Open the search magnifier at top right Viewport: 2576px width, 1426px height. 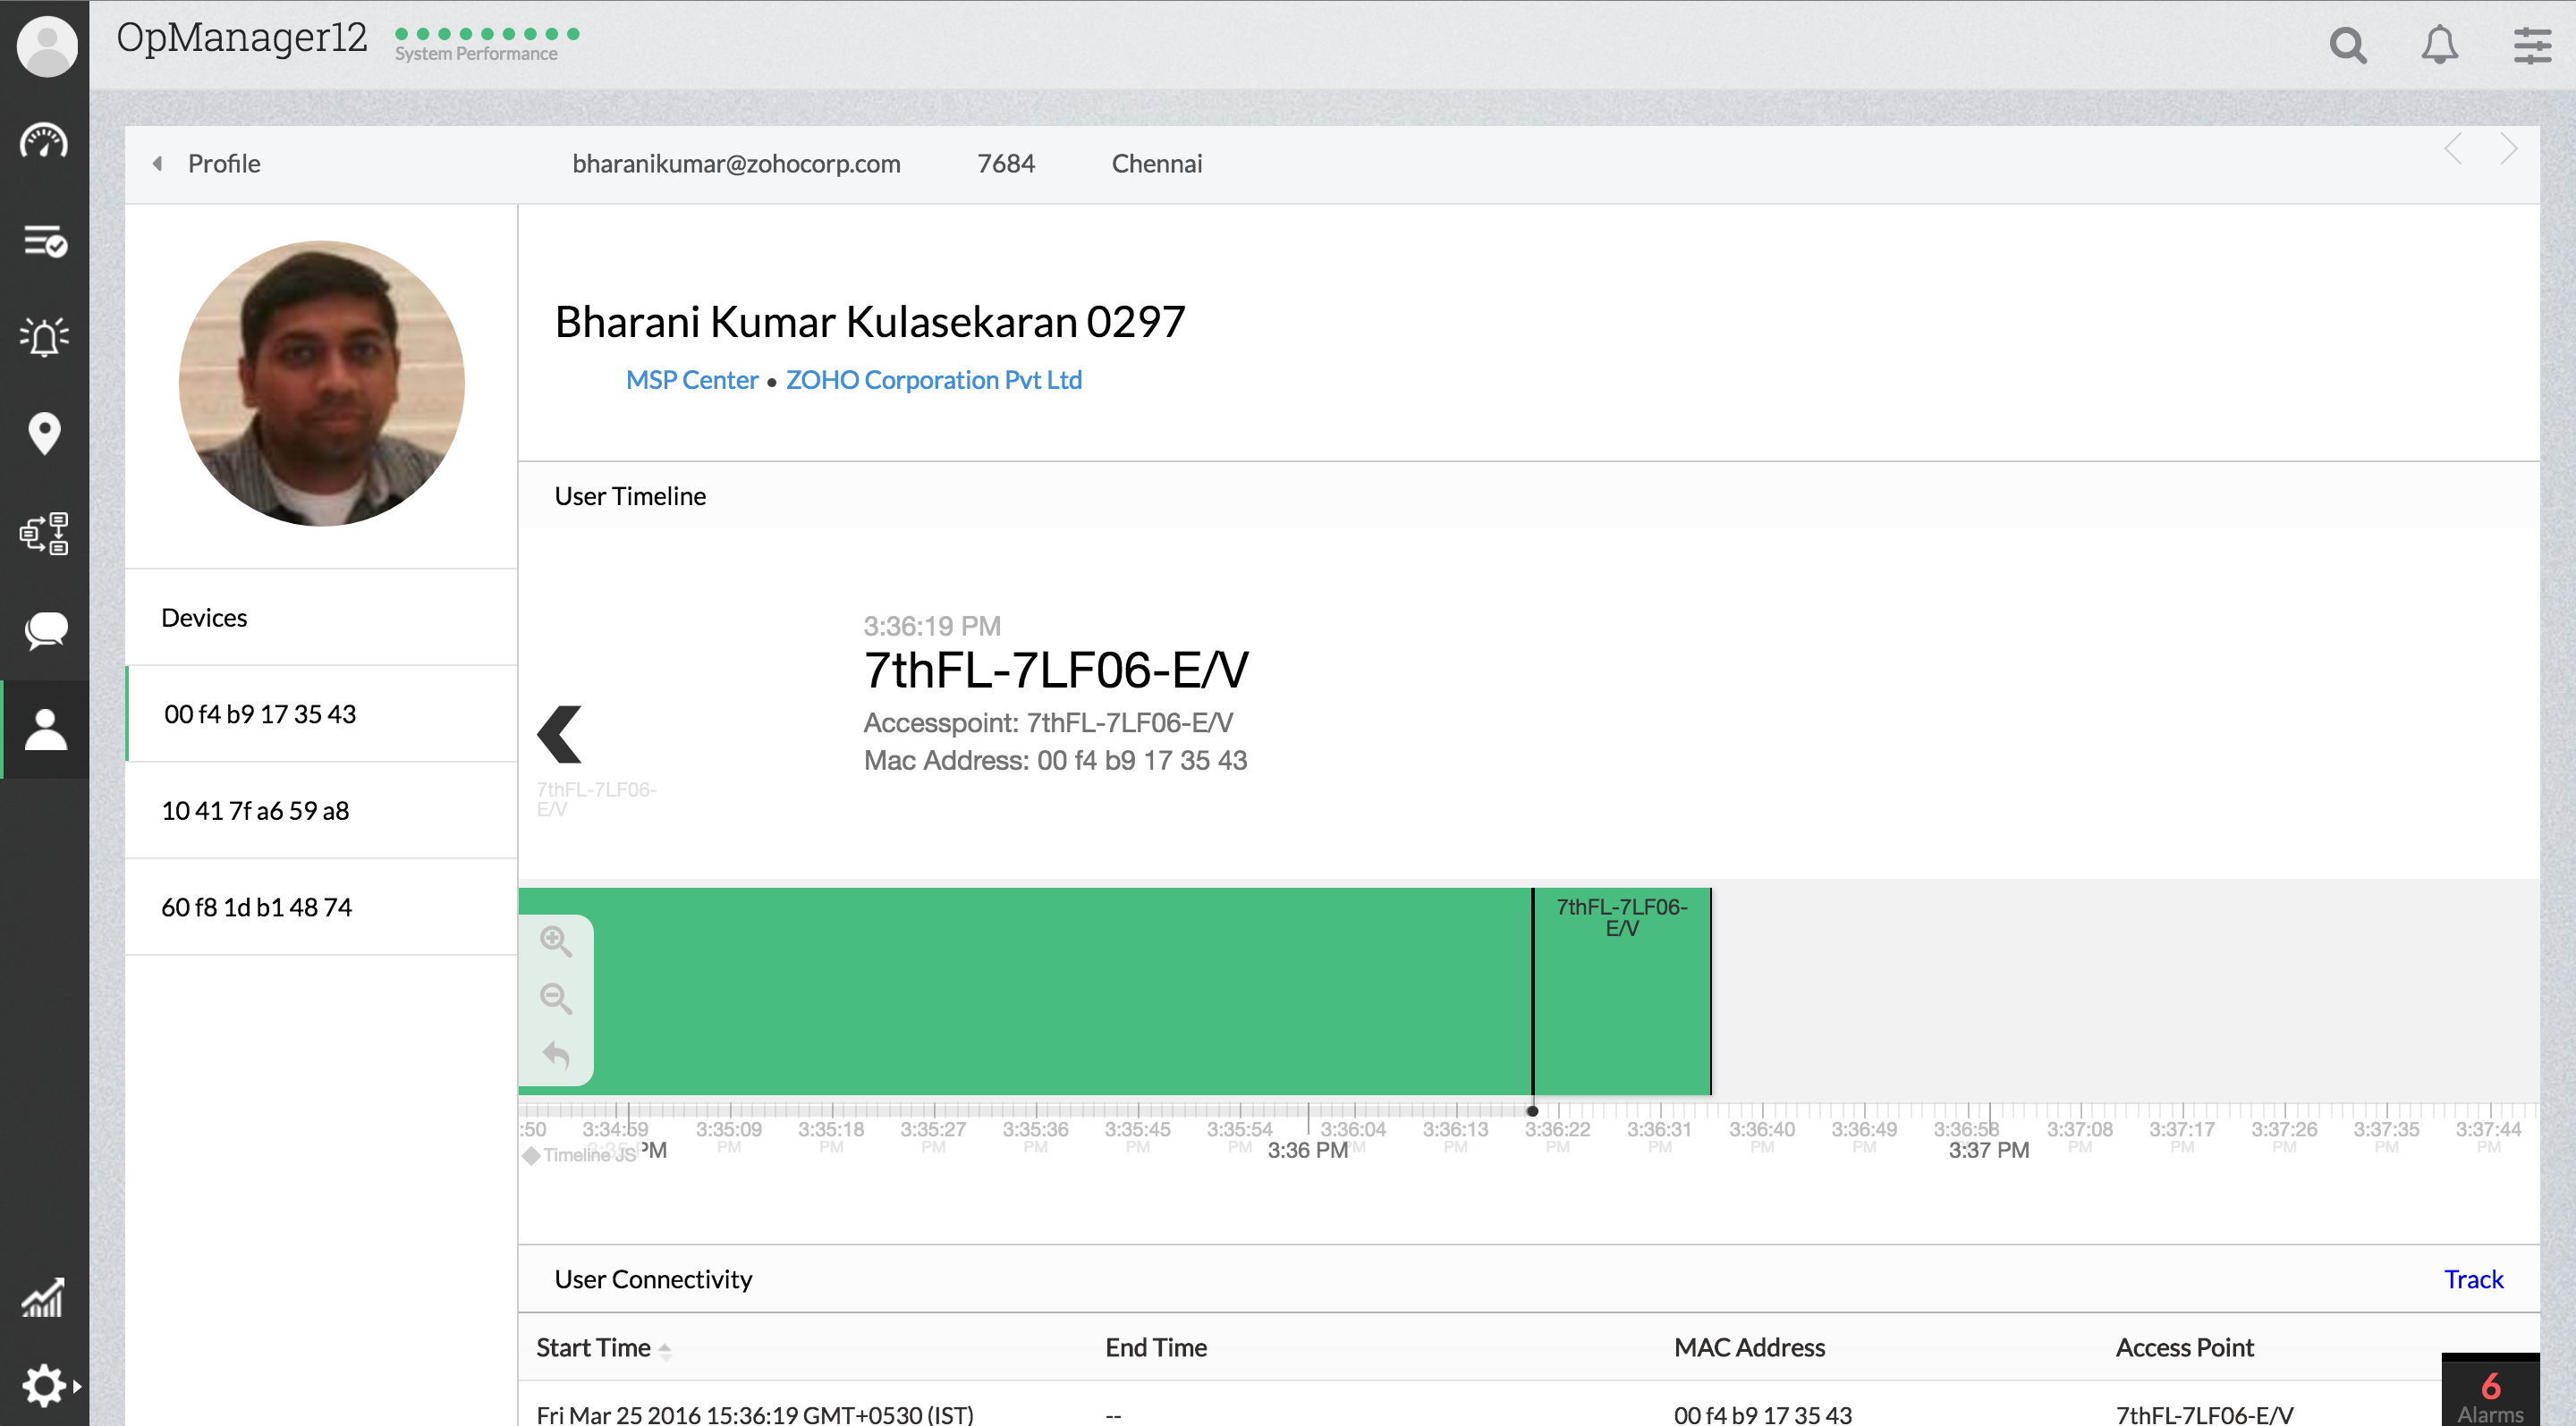tap(2347, 45)
